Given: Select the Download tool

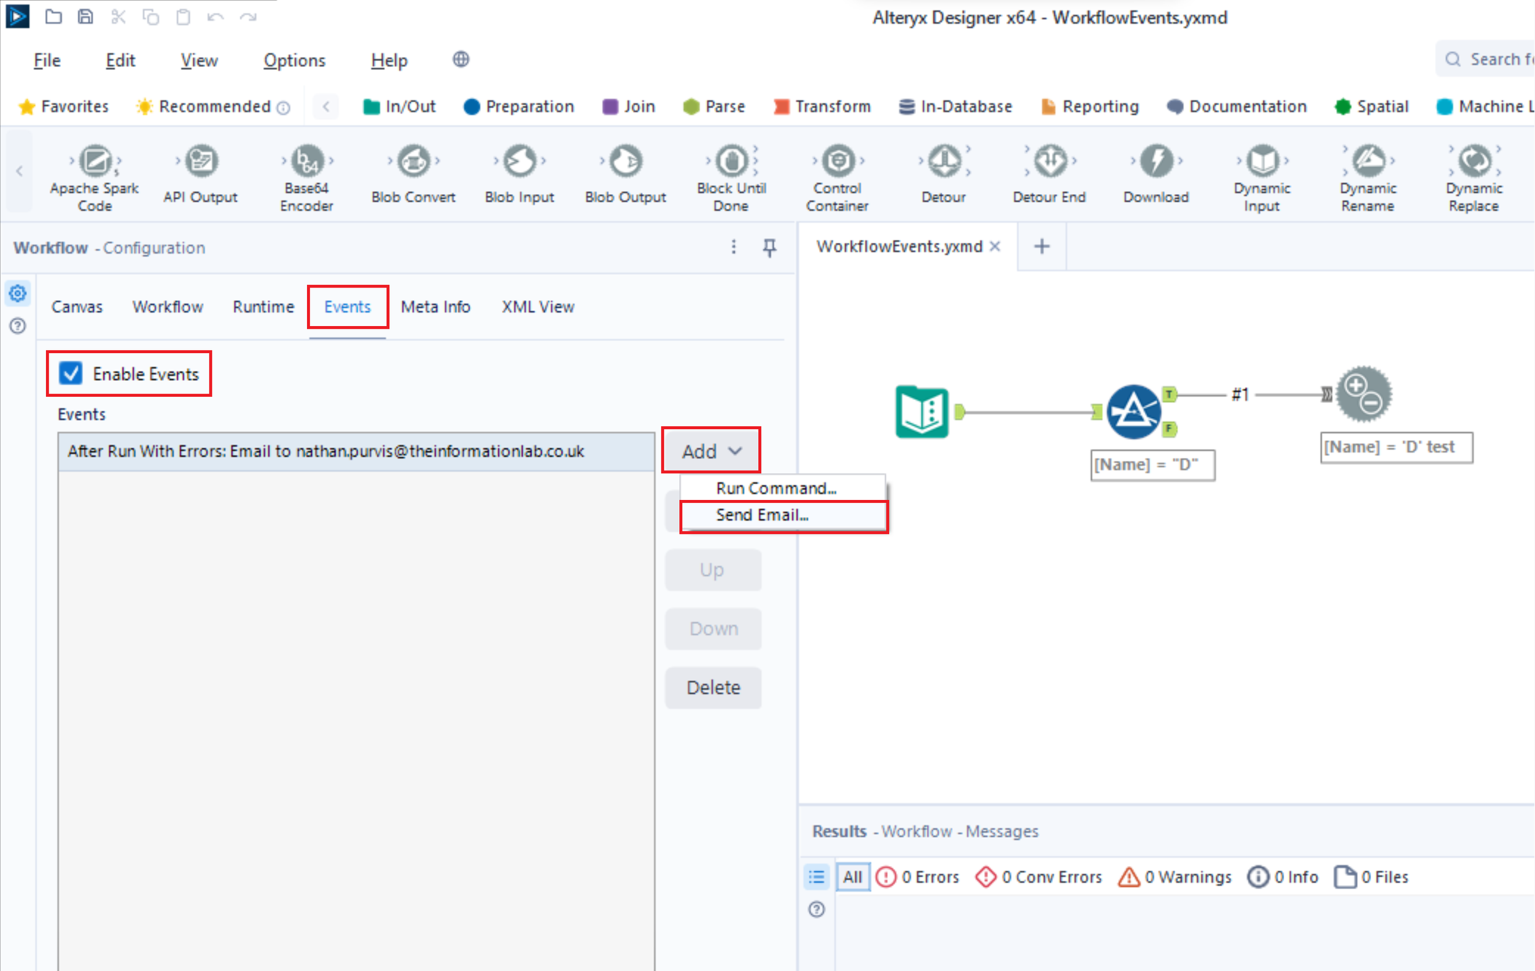Looking at the screenshot, I should coord(1155,162).
